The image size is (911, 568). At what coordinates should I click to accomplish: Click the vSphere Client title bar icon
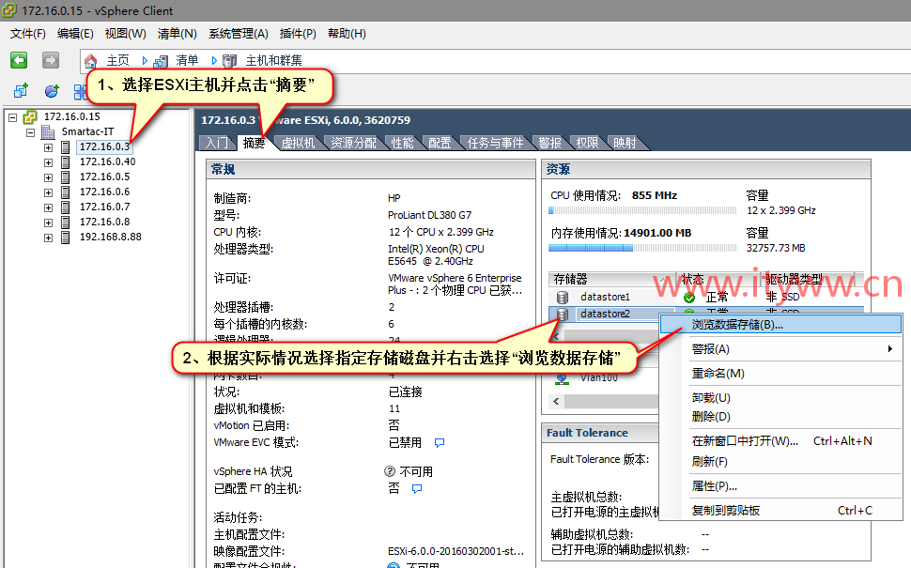9,10
